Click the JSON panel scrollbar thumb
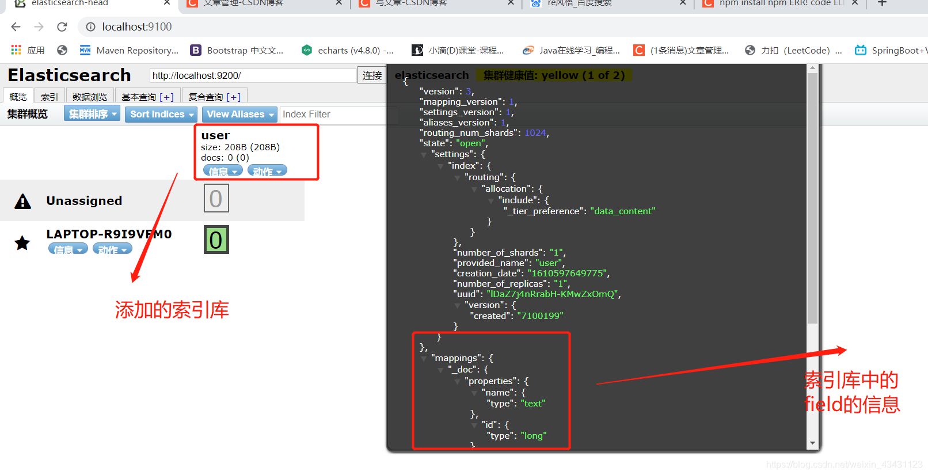The image size is (928, 475). pos(812,198)
